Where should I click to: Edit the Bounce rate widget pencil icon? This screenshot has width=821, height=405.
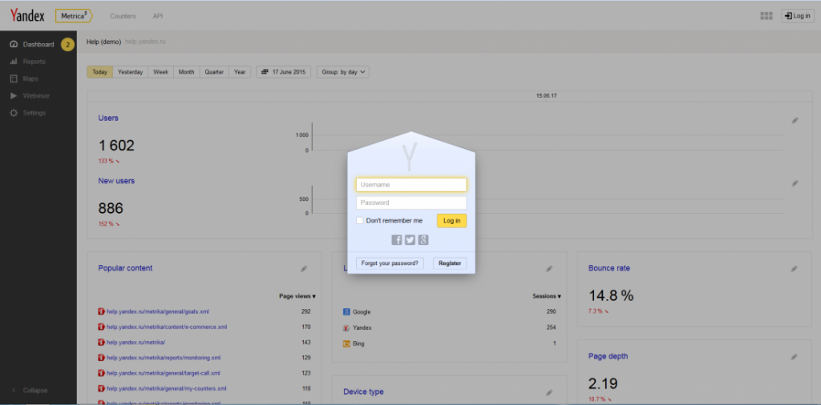[795, 269]
